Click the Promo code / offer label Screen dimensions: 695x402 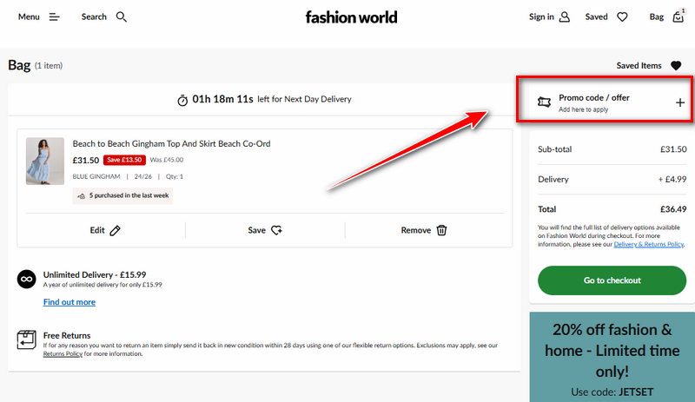click(x=594, y=97)
